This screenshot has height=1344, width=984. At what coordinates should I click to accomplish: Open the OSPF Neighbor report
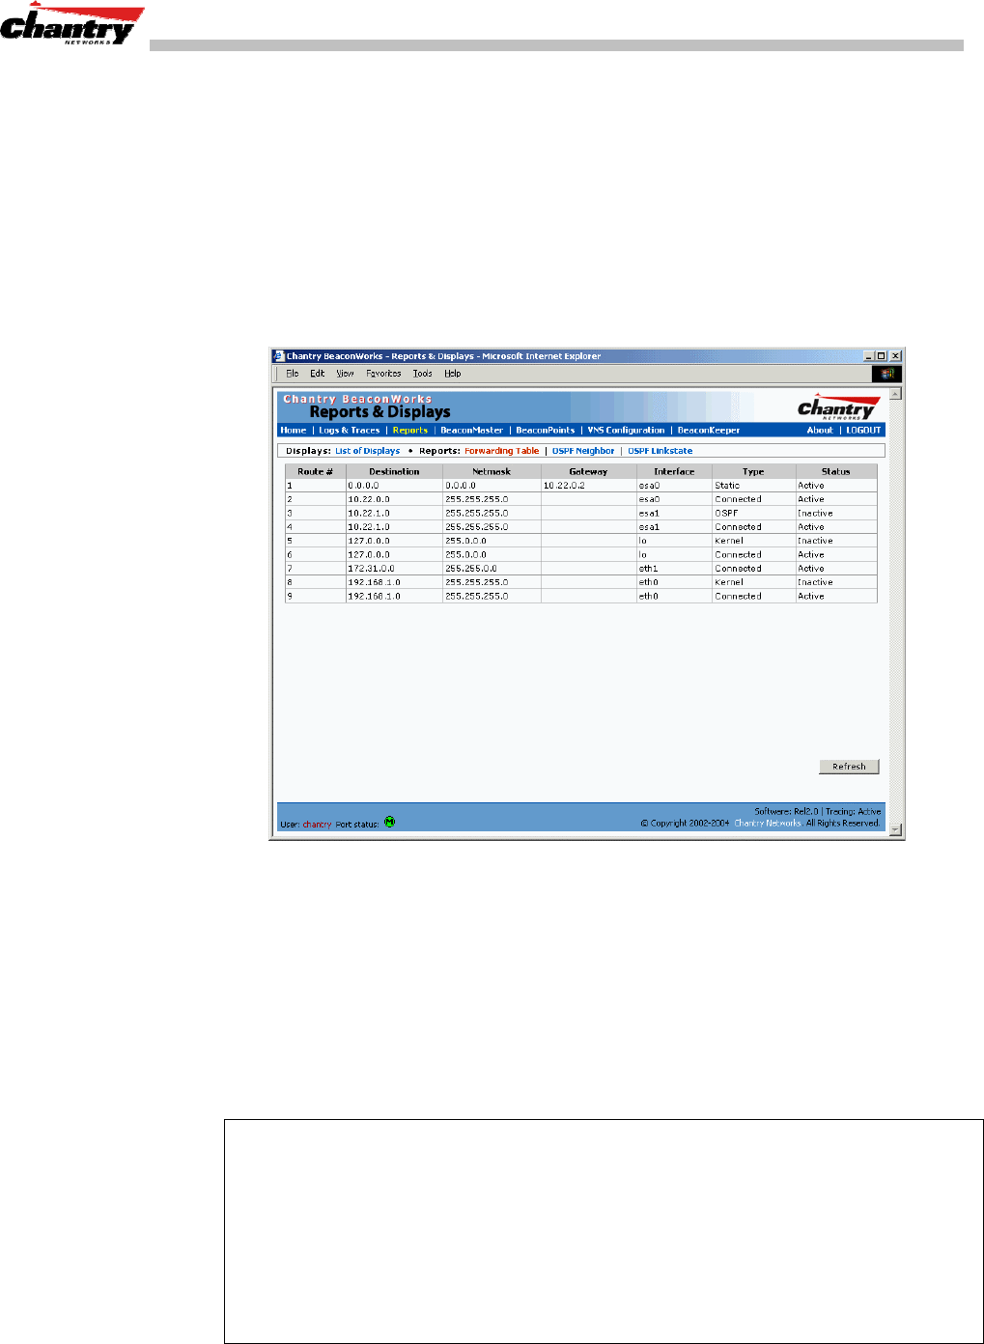(583, 451)
